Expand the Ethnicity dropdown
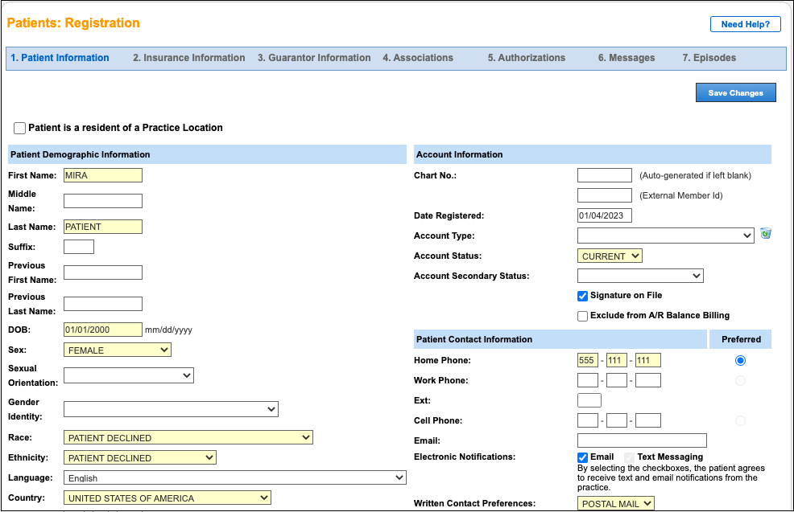Viewport: 794px width, 512px height. (139, 457)
